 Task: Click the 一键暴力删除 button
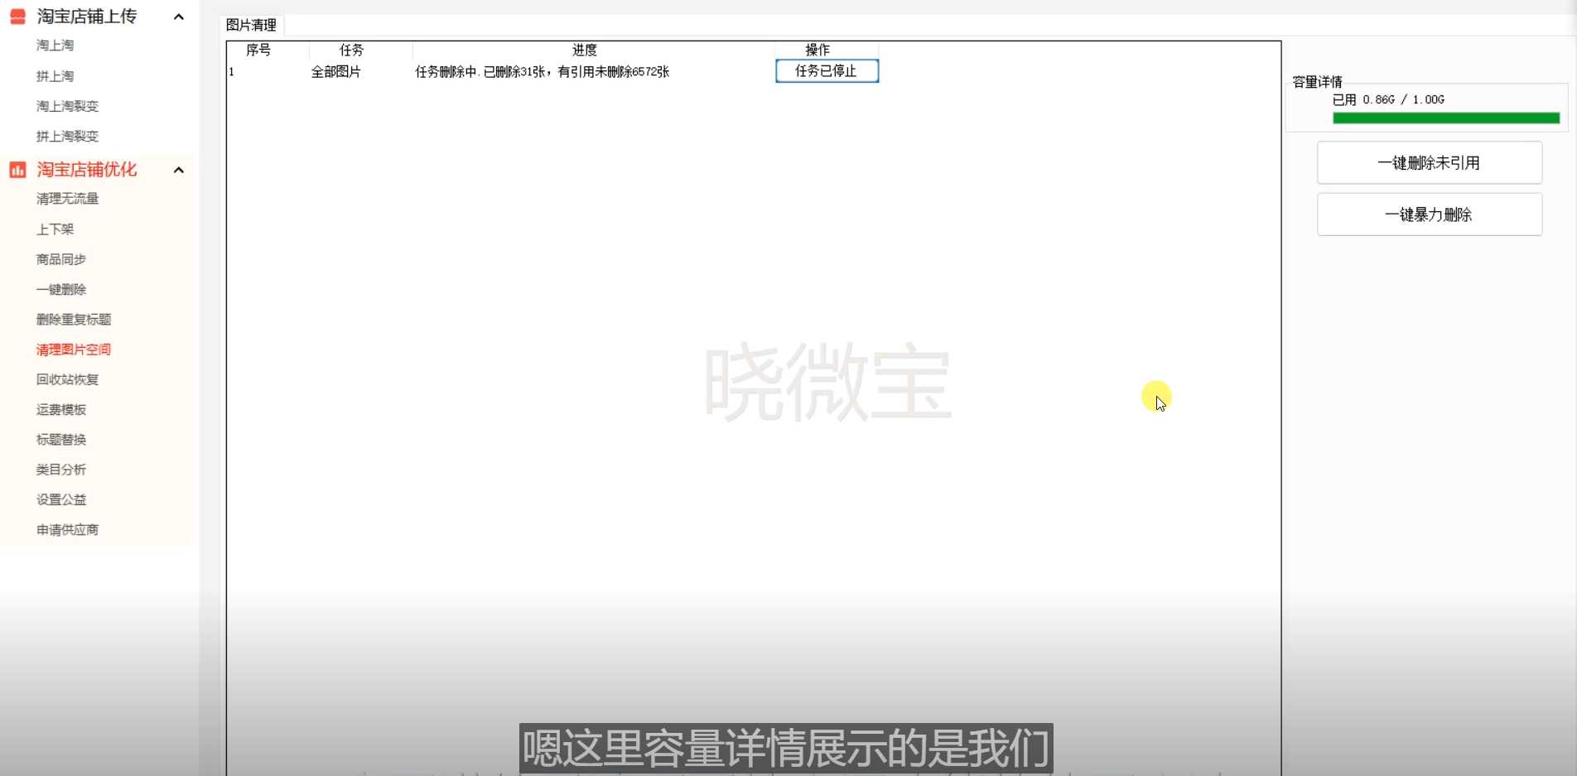tap(1429, 214)
